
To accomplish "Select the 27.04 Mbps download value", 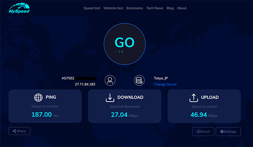I will point(125,115).
